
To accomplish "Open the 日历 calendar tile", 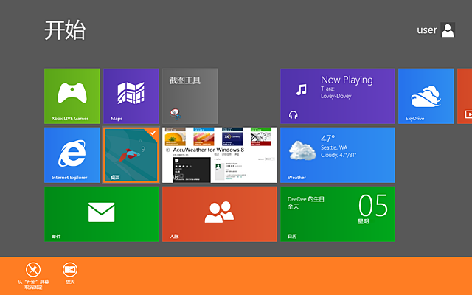I will coord(338,214).
